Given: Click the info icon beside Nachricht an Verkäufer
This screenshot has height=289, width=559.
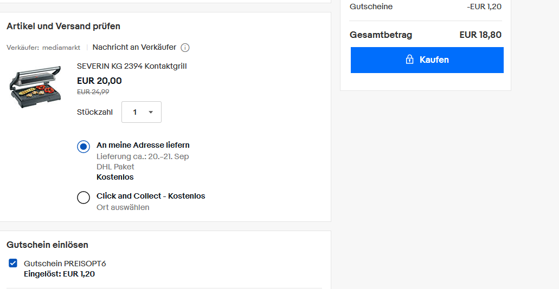Looking at the screenshot, I should (185, 48).
